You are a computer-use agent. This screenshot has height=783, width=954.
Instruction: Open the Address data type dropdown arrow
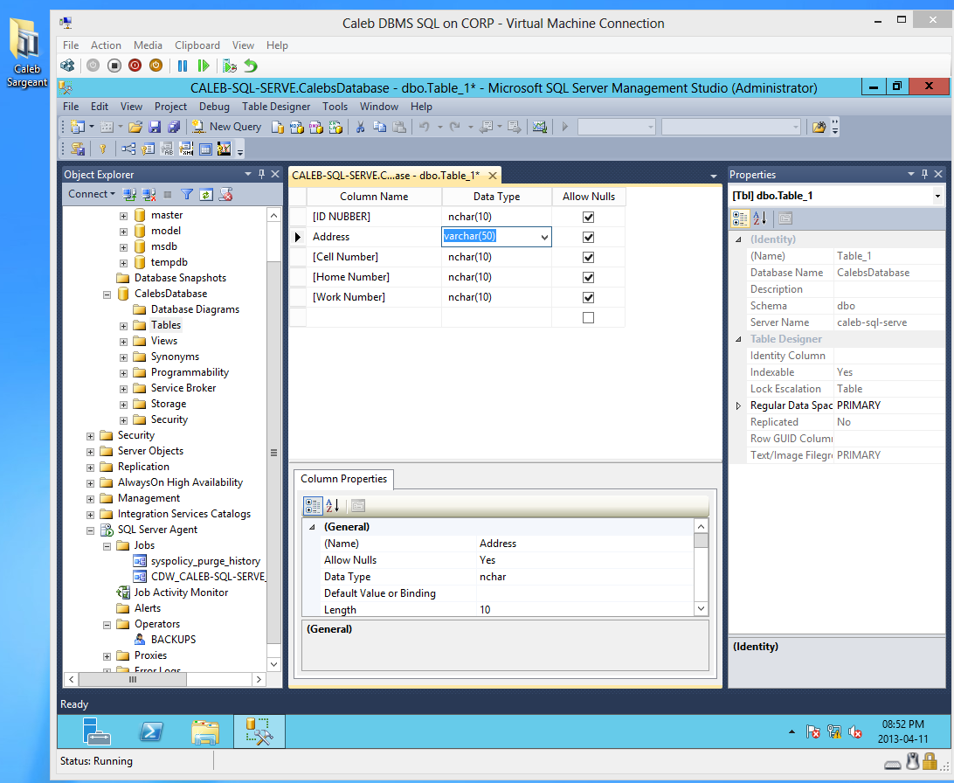tap(544, 238)
